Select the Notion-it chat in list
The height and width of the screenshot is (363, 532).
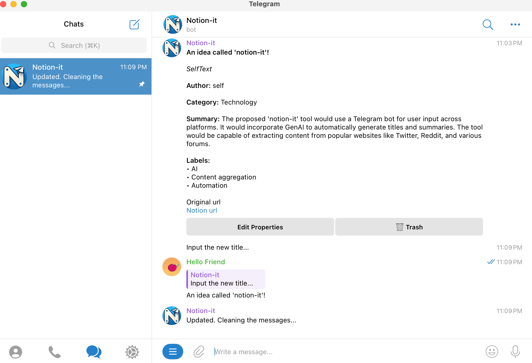(x=76, y=76)
